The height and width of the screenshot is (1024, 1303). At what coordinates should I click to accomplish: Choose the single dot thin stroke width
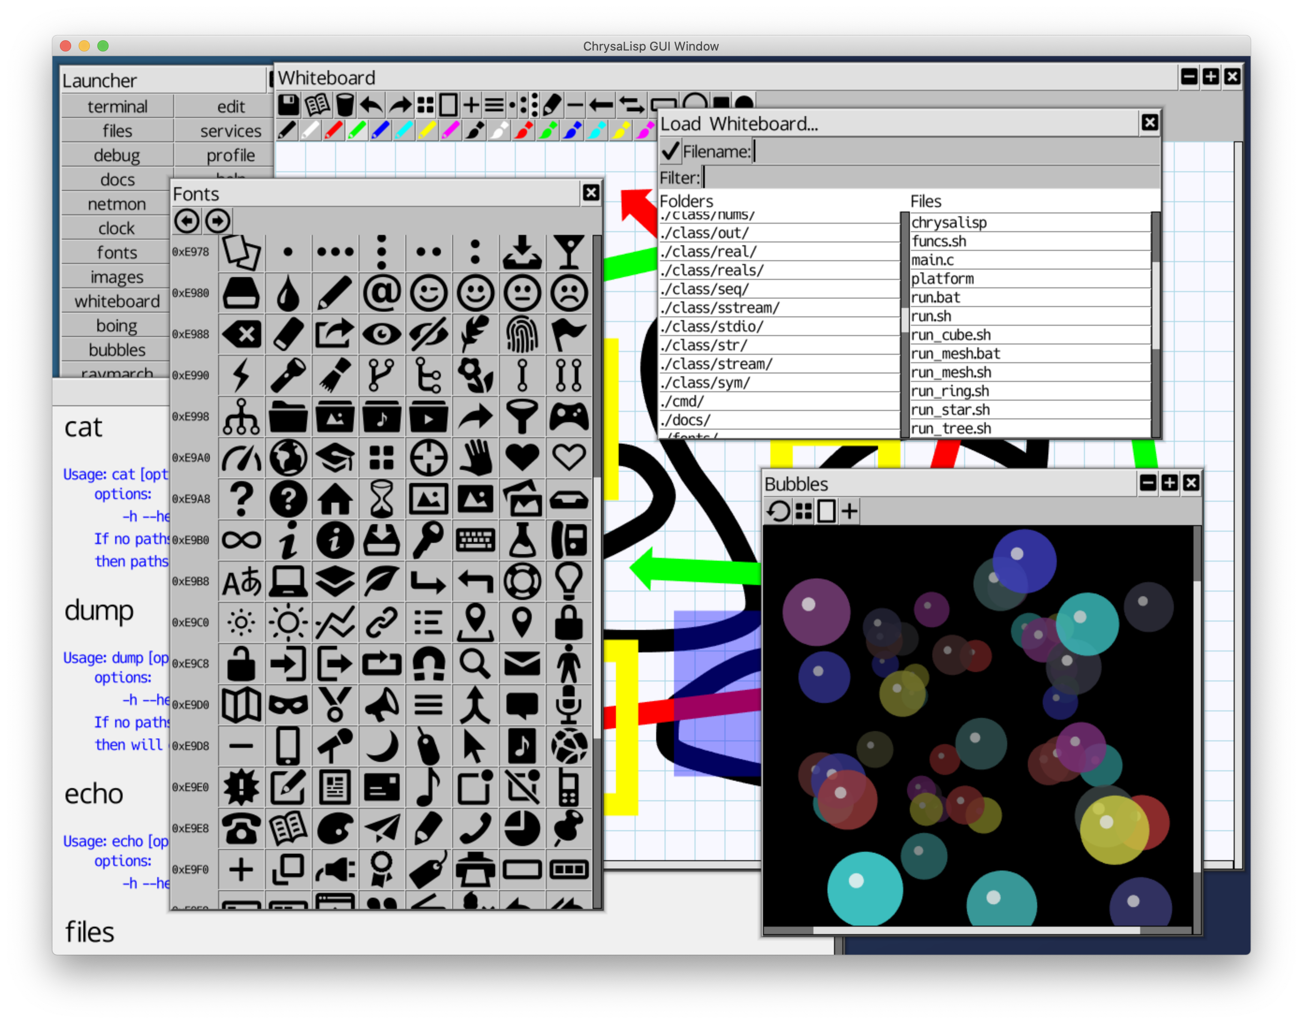[512, 105]
